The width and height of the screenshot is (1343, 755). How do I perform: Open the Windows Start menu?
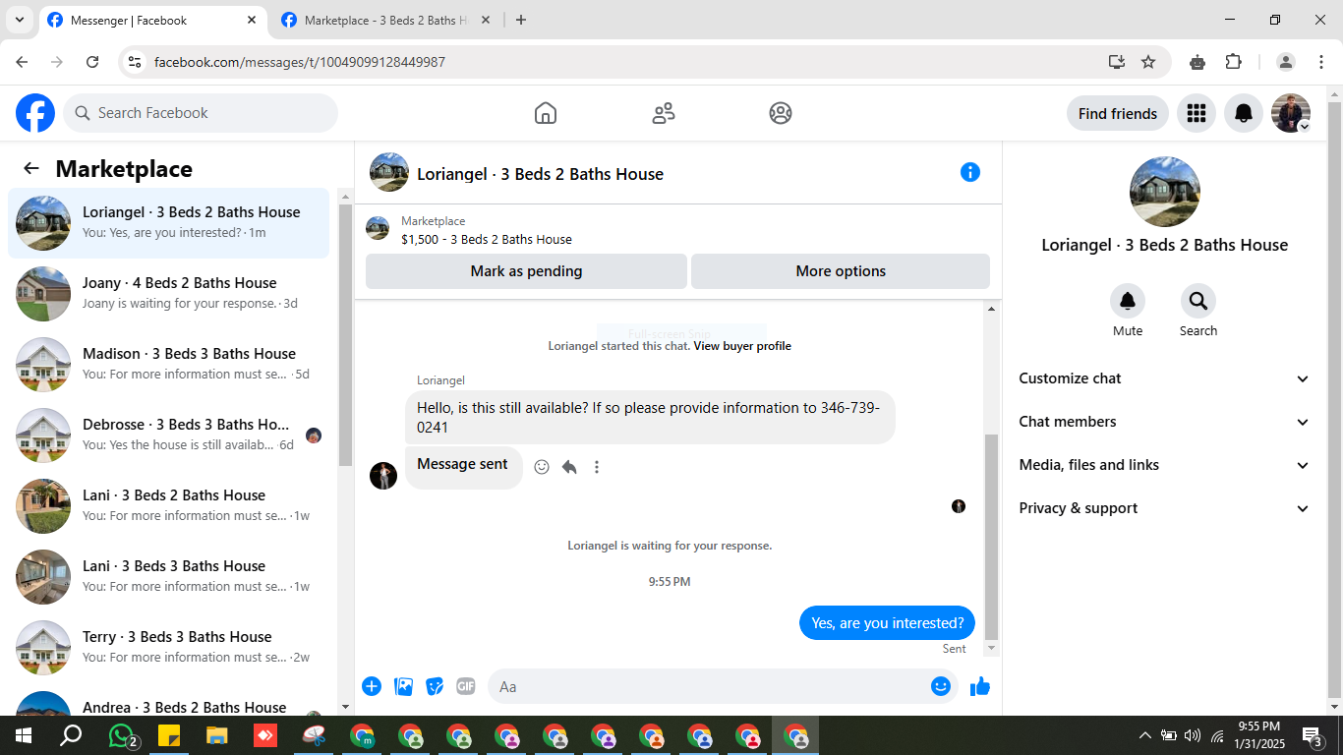tap(23, 735)
